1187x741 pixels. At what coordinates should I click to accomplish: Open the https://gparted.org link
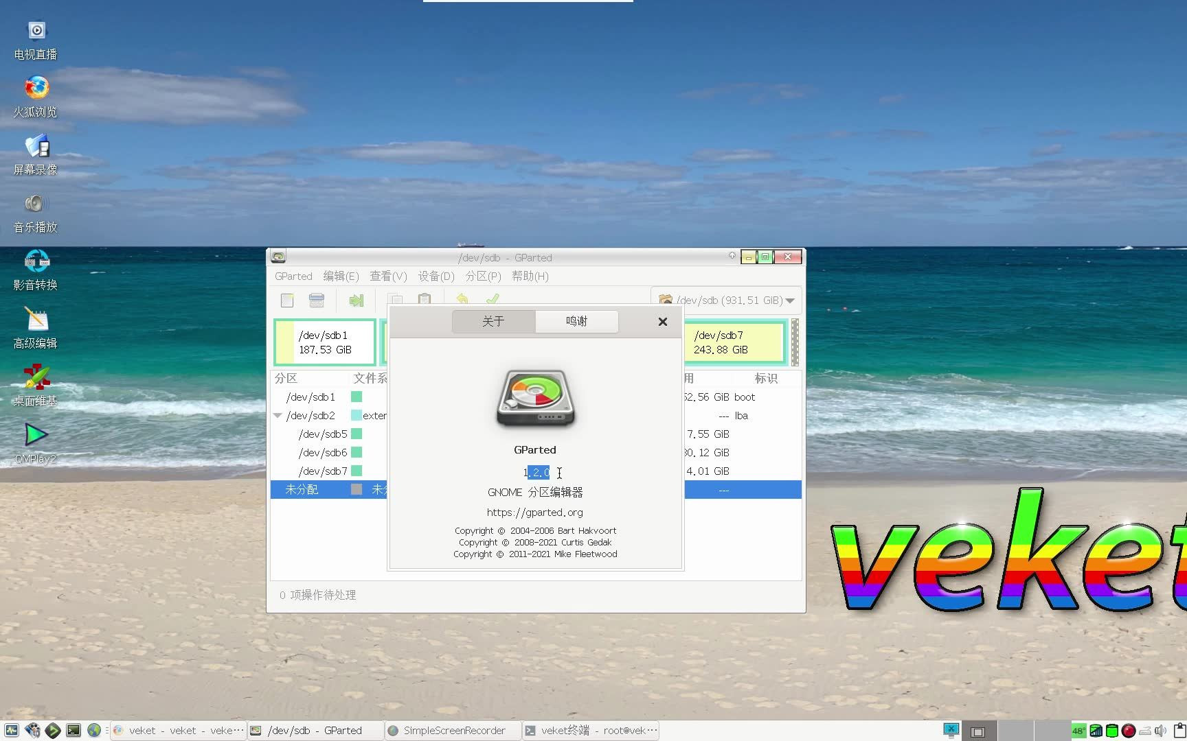click(x=534, y=513)
